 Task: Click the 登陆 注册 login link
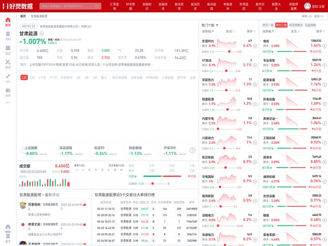[318, 6]
